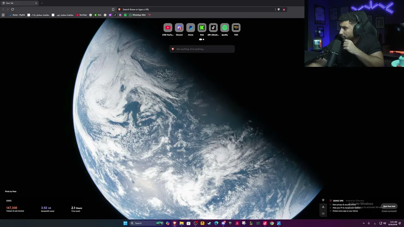Select the Brave Talk camera icon in the widget
The height and width of the screenshot is (227, 404).
click(323, 213)
